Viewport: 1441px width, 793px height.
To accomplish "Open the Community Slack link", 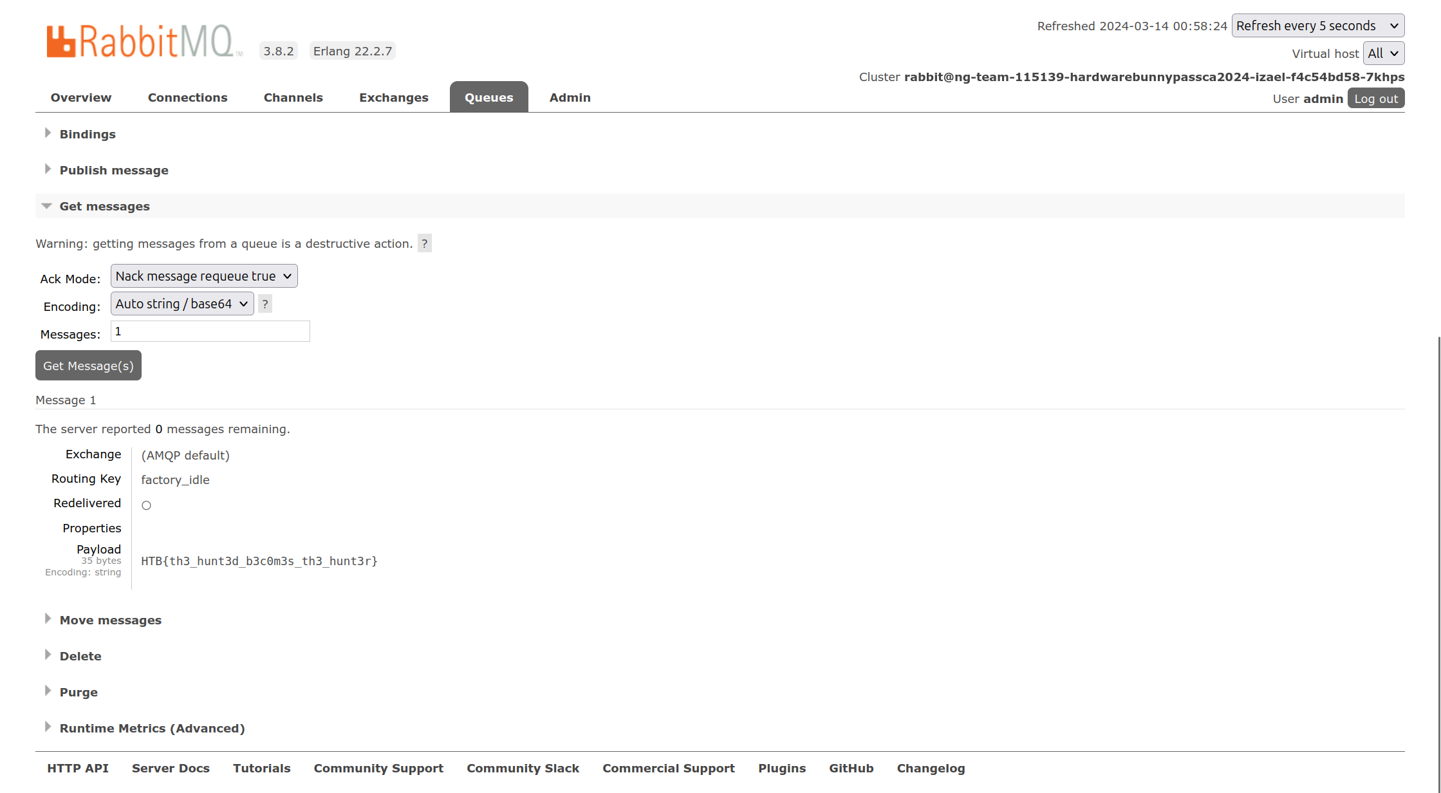I will tap(523, 768).
